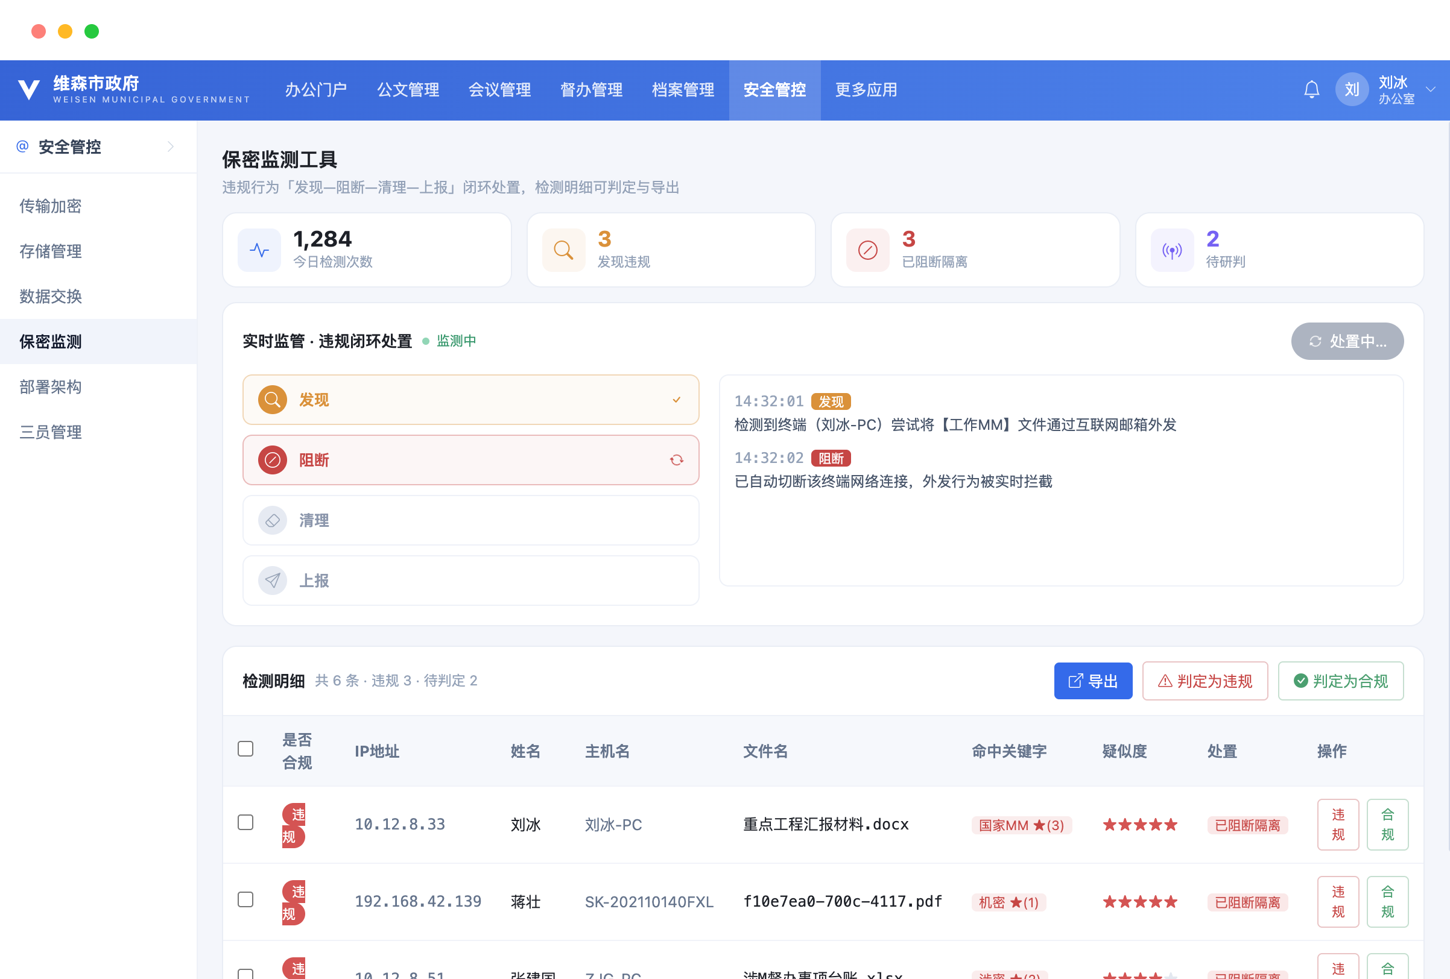1450x979 pixels.
Task: Click the broadcast icon for 待研判
Action: coord(1172,250)
